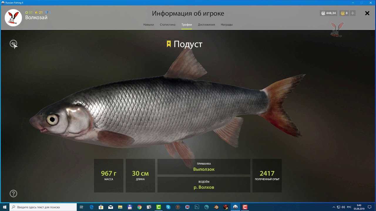
Task: Click the gold coins balance indicator
Action: click(x=344, y=13)
